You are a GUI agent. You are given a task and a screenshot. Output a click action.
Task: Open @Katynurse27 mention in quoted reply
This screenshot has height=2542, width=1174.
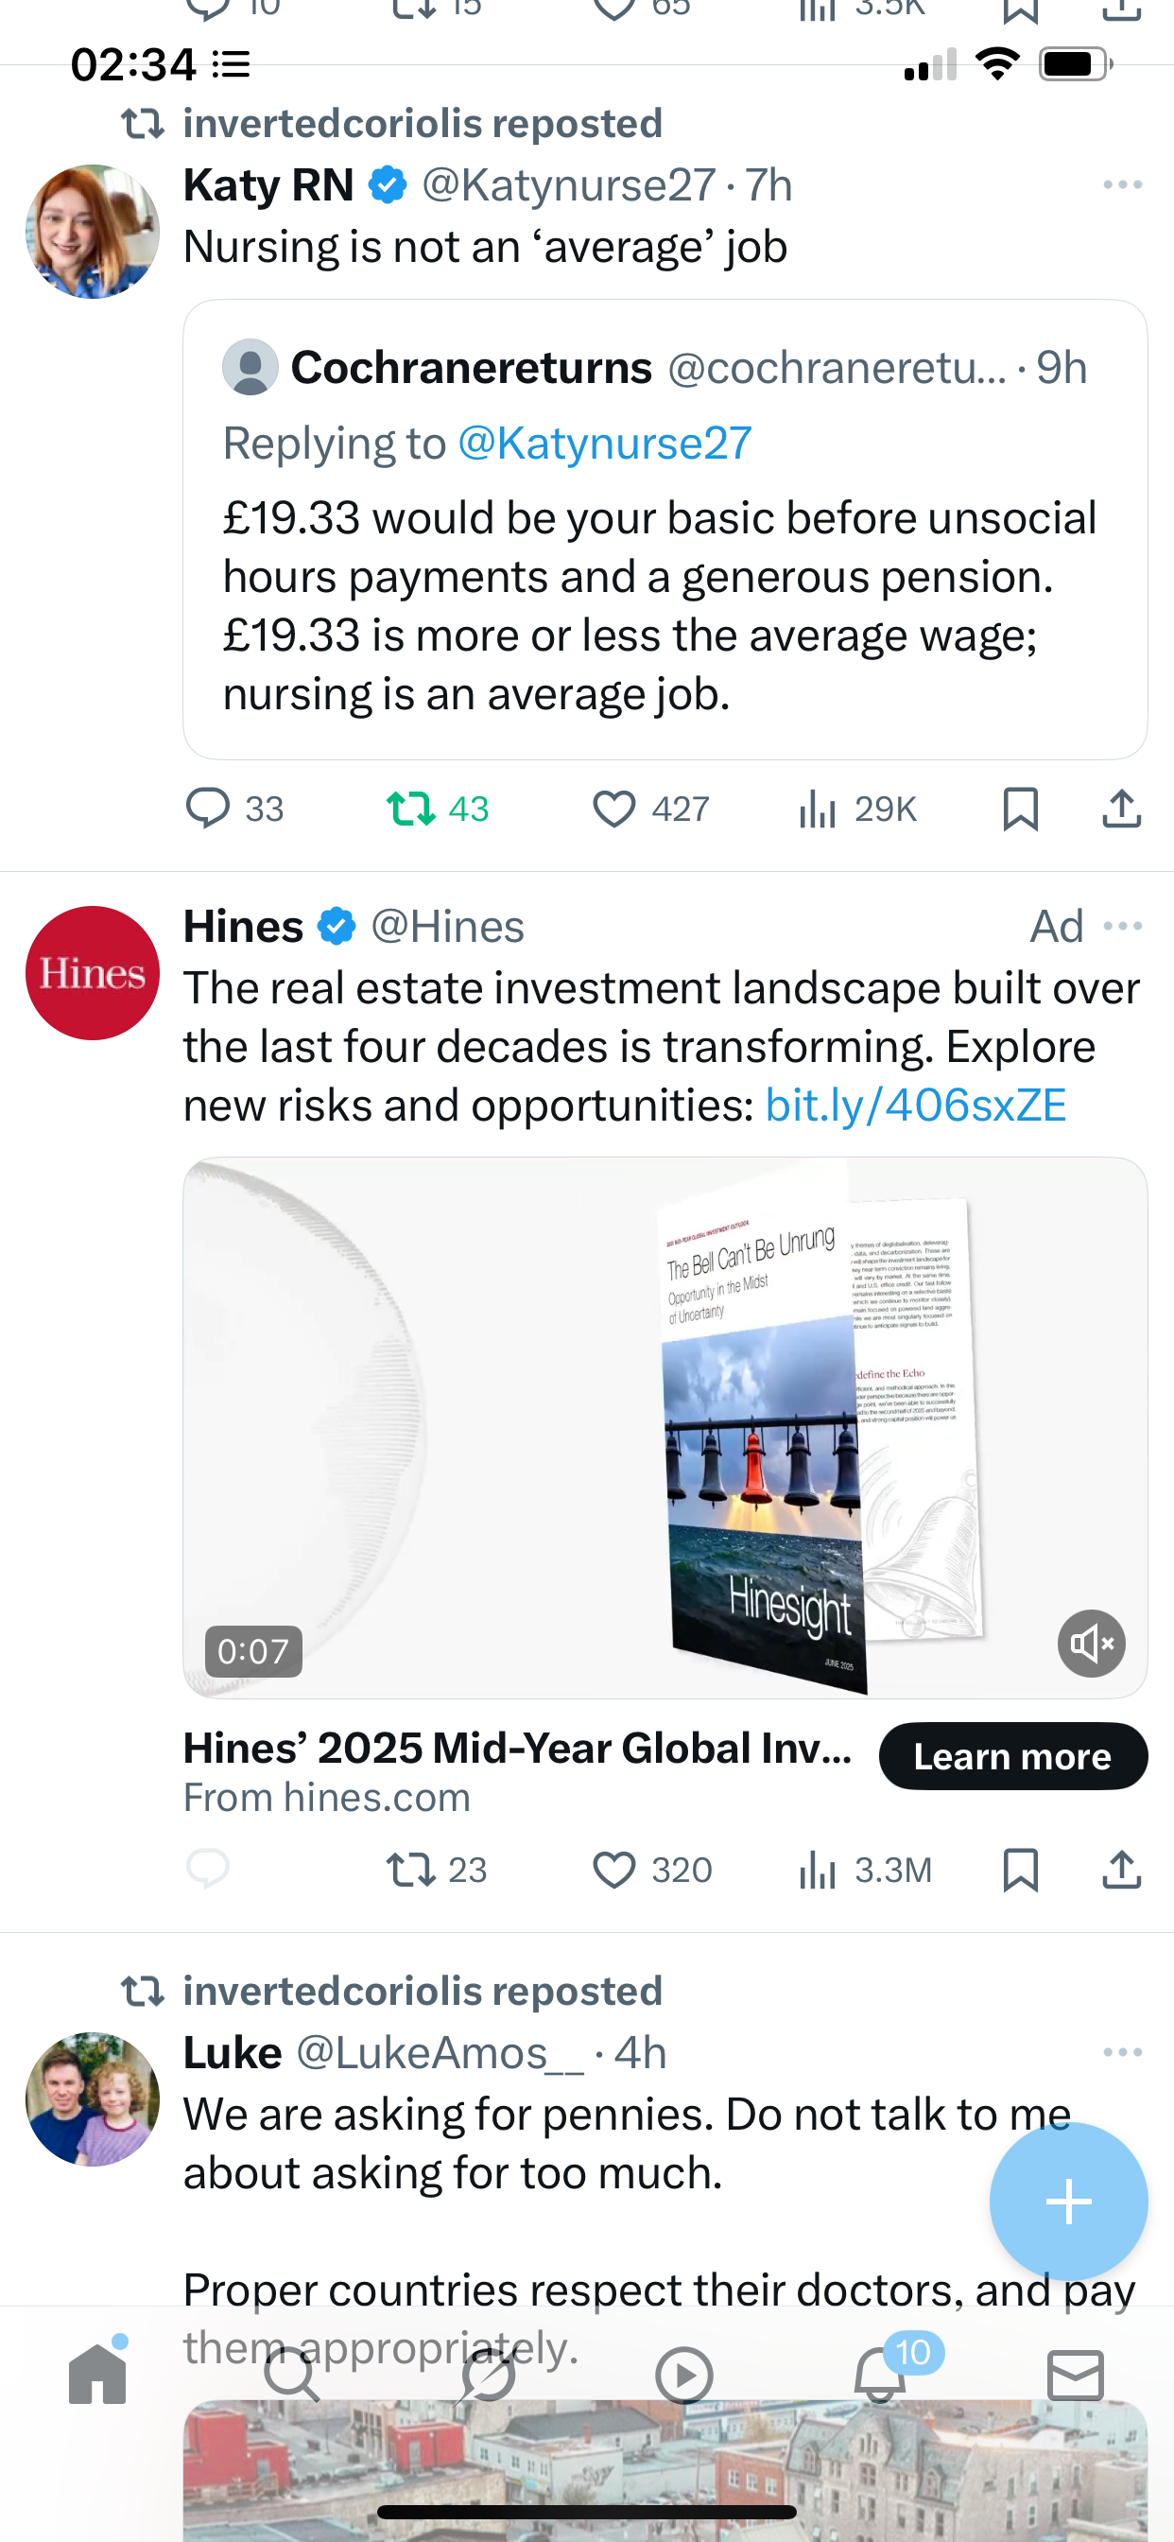(x=605, y=444)
